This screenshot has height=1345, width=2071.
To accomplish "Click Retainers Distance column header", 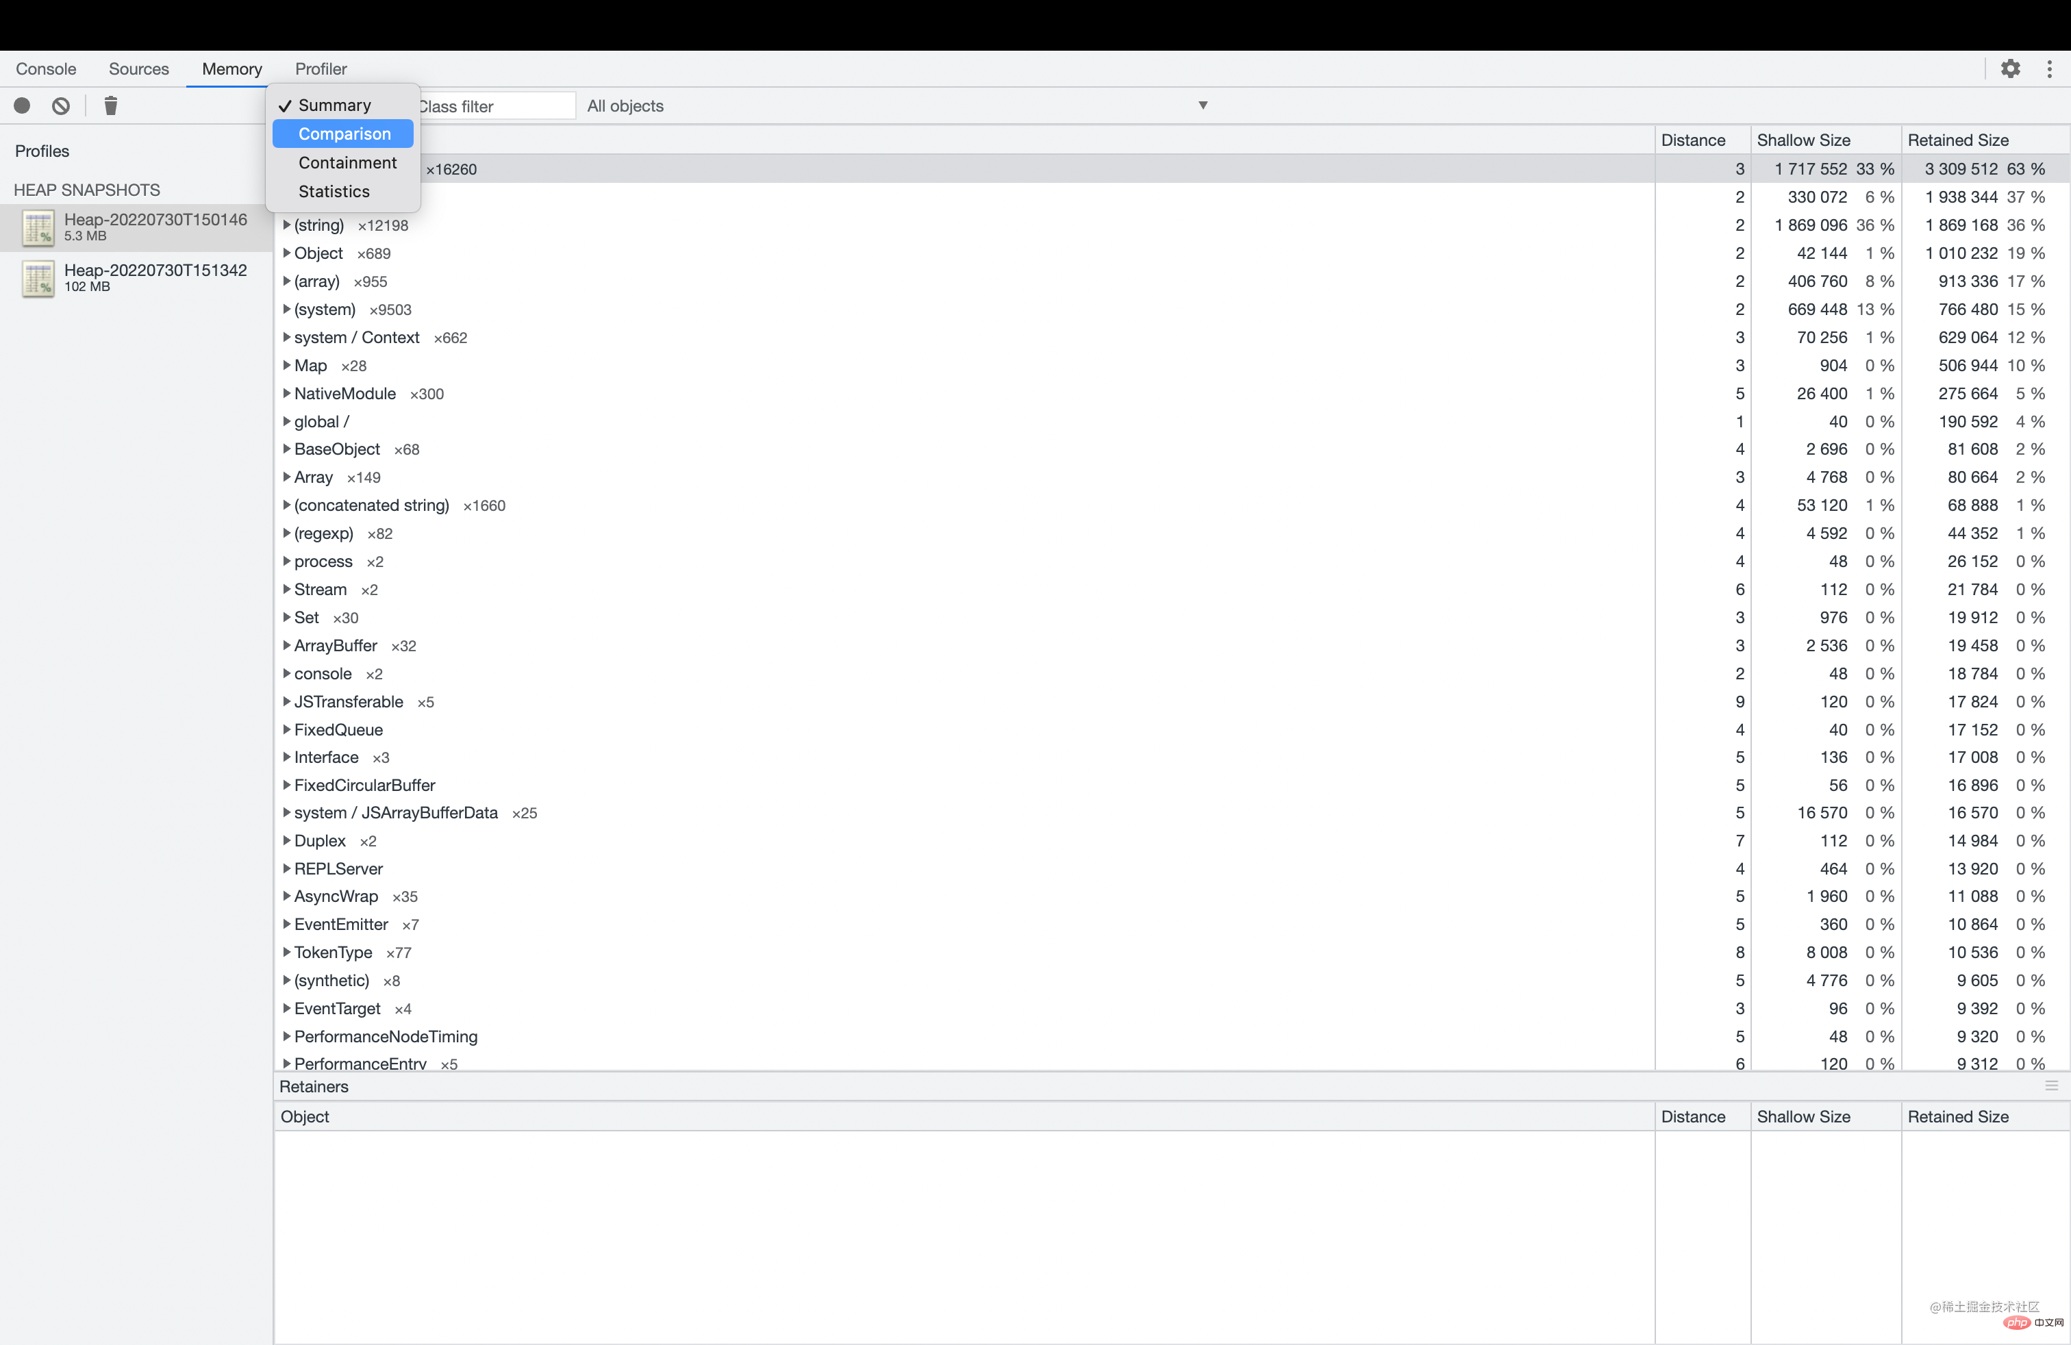I will [x=1702, y=1117].
